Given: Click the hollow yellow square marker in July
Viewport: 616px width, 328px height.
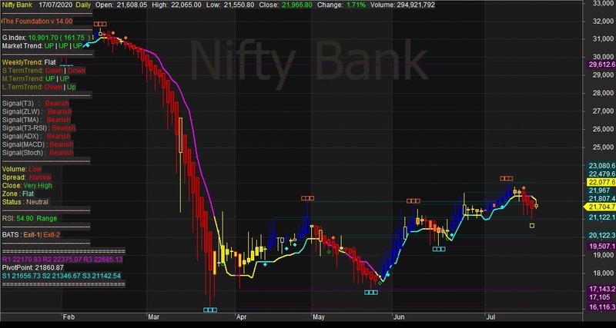Looking at the screenshot, I should pos(532,225).
